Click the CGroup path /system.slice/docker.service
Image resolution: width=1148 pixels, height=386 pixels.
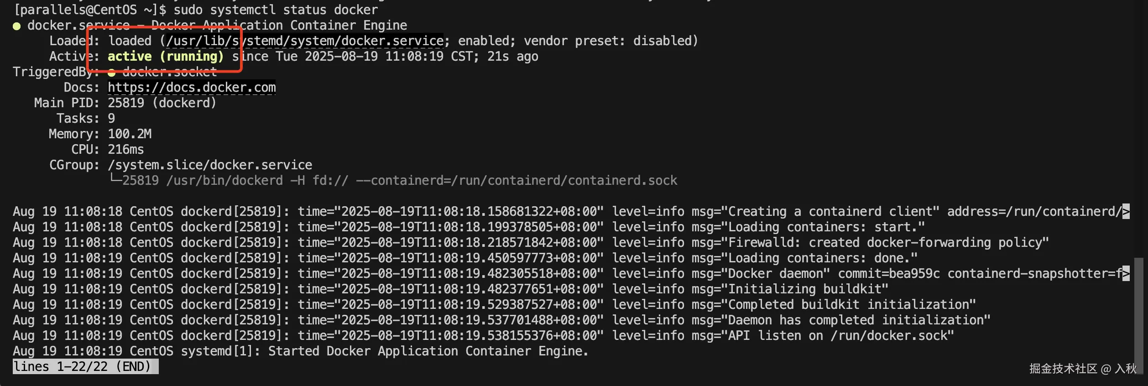[x=210, y=165]
